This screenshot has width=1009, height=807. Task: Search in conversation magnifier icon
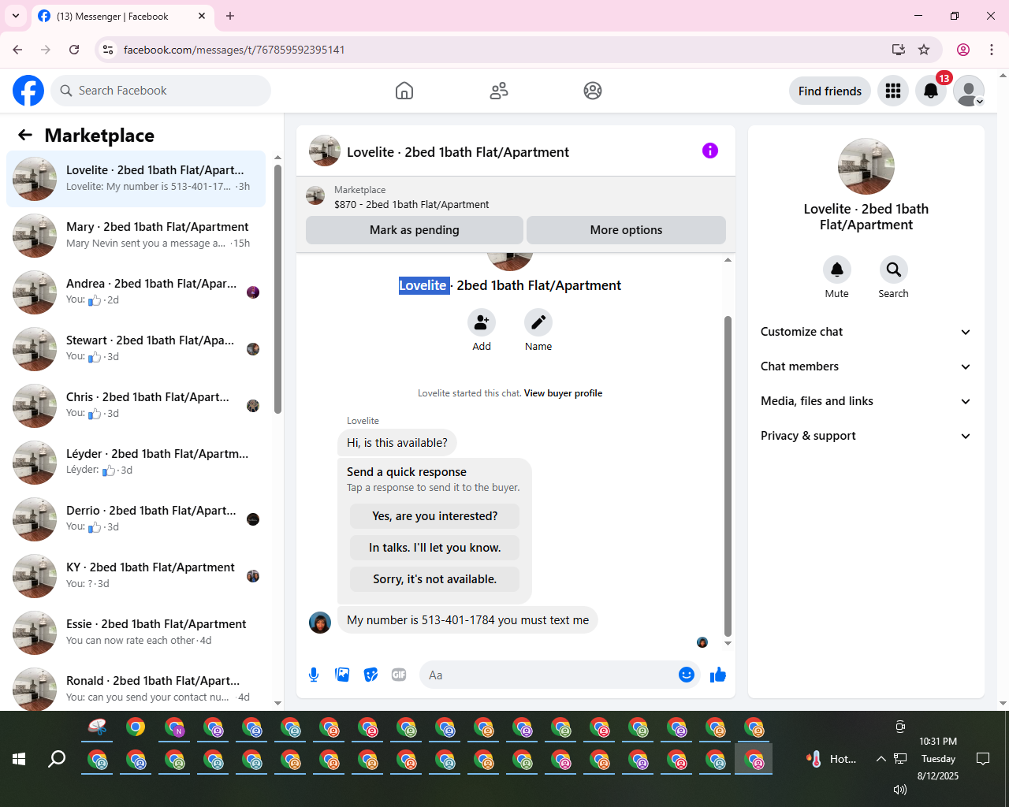[894, 270]
